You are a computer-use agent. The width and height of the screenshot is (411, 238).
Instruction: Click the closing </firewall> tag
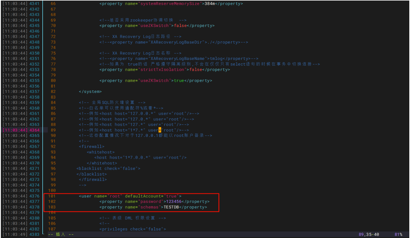coord(93,179)
